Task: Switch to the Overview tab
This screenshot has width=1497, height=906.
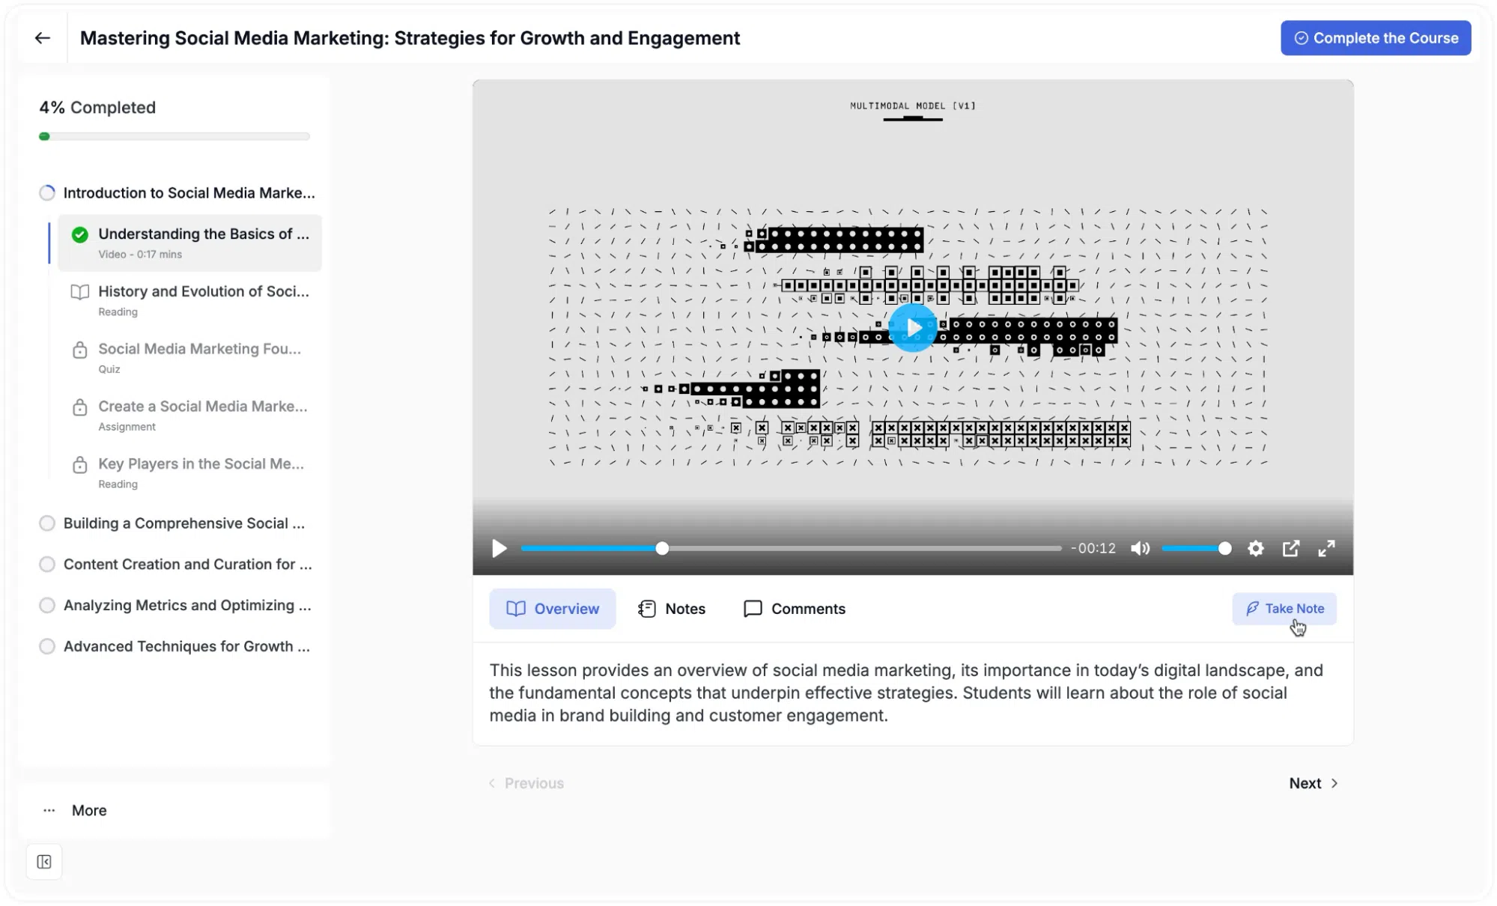Action: pyautogui.click(x=553, y=608)
